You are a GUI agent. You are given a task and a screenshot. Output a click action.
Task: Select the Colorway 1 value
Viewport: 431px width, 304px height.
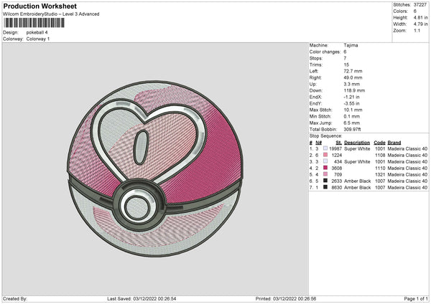point(38,39)
